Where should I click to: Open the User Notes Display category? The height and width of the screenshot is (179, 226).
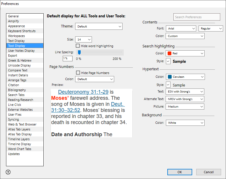(21, 51)
